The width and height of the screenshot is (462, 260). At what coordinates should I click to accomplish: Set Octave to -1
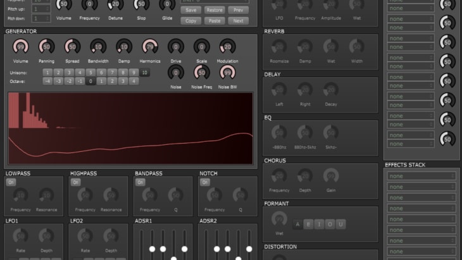click(80, 81)
